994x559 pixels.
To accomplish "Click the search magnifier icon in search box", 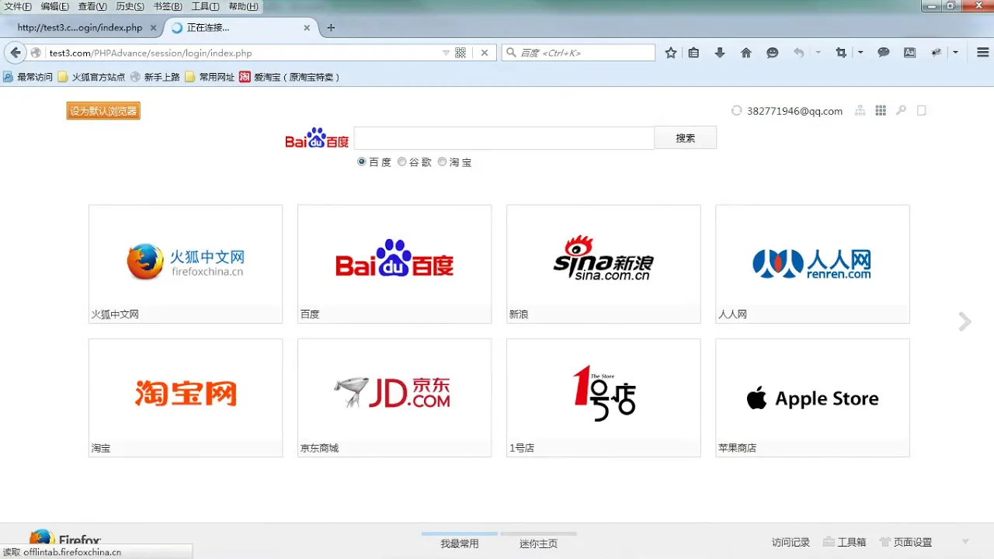I will [x=511, y=53].
